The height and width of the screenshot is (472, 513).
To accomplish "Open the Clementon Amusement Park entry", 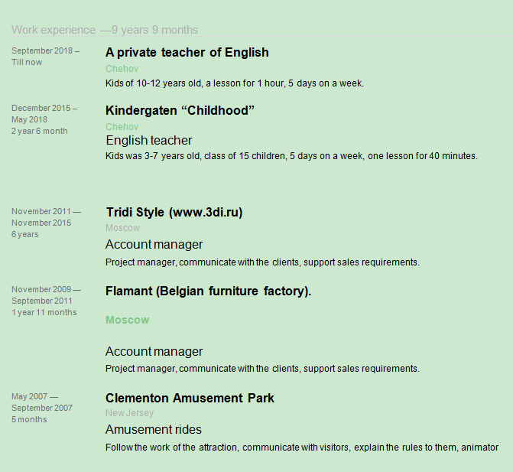I will tap(190, 399).
